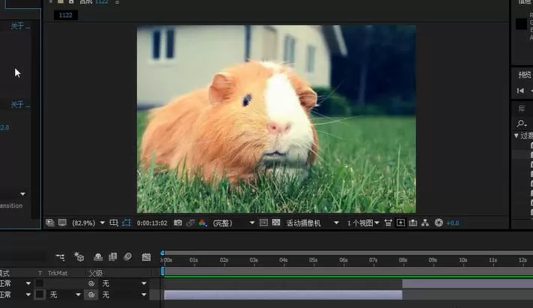
Task: Click the TrkMat column header
Action: [x=58, y=274]
